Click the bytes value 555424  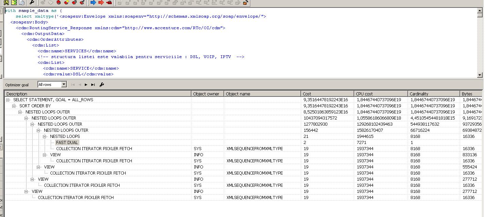tap(470, 167)
